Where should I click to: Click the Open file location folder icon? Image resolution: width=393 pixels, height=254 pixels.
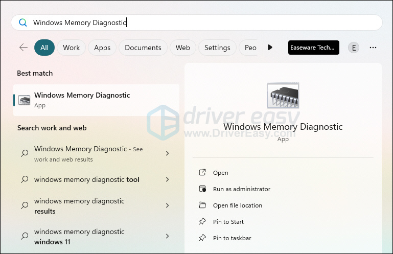point(202,205)
